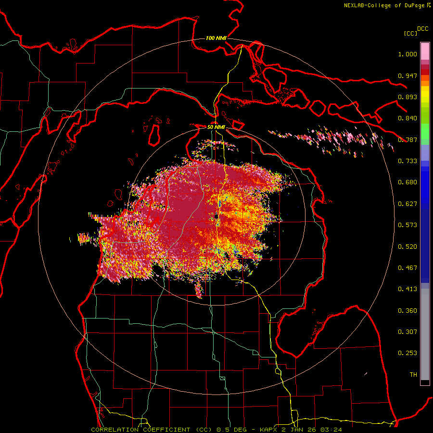The height and width of the screenshot is (433, 433).
Task: Pick the light pink top color bar segment
Action: click(425, 51)
